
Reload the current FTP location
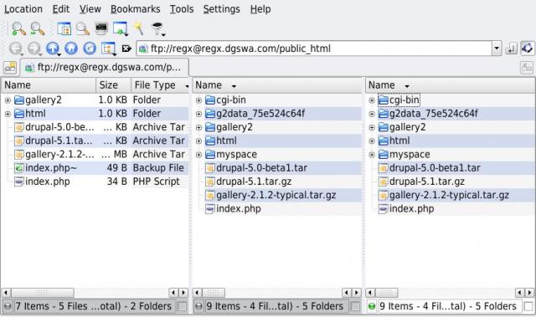point(90,49)
